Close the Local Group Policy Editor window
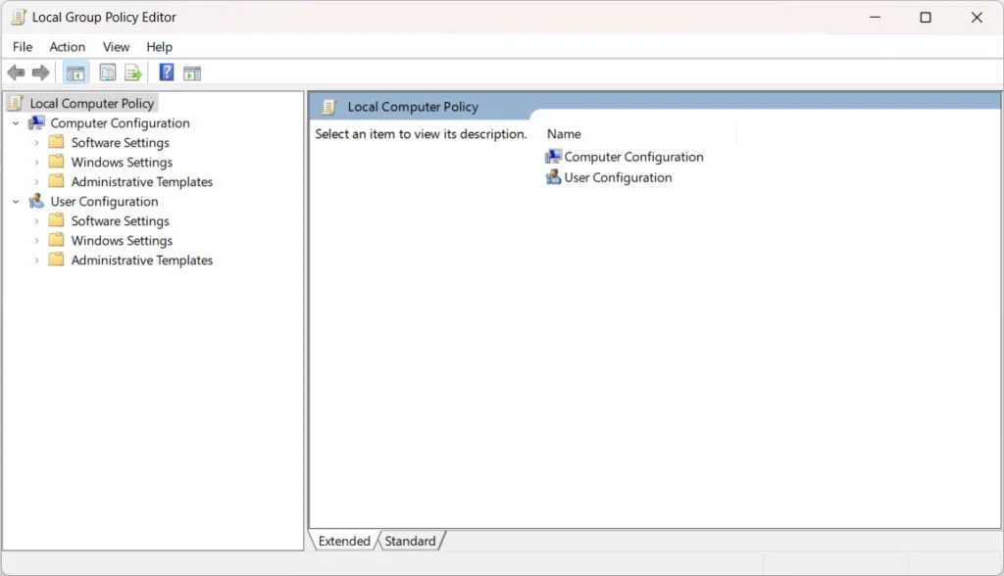The width and height of the screenshot is (1004, 576). click(977, 18)
